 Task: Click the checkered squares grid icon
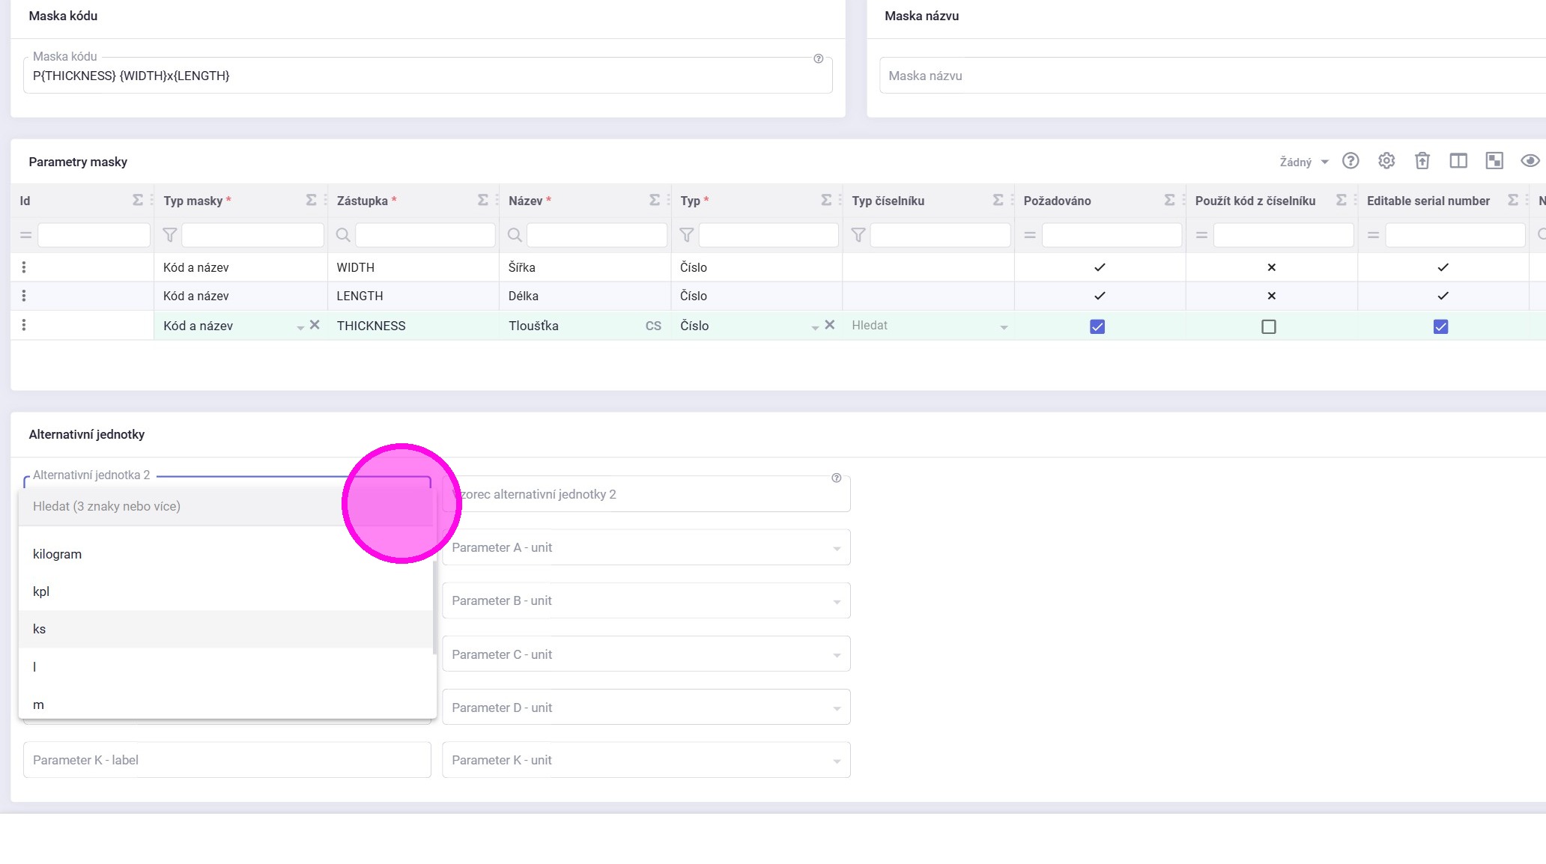[1494, 161]
